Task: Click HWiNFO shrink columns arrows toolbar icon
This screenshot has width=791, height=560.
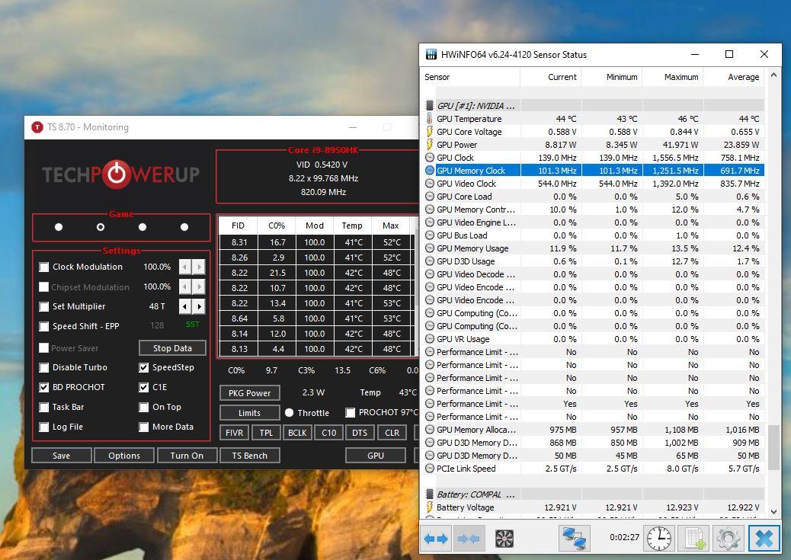Action: (x=469, y=539)
